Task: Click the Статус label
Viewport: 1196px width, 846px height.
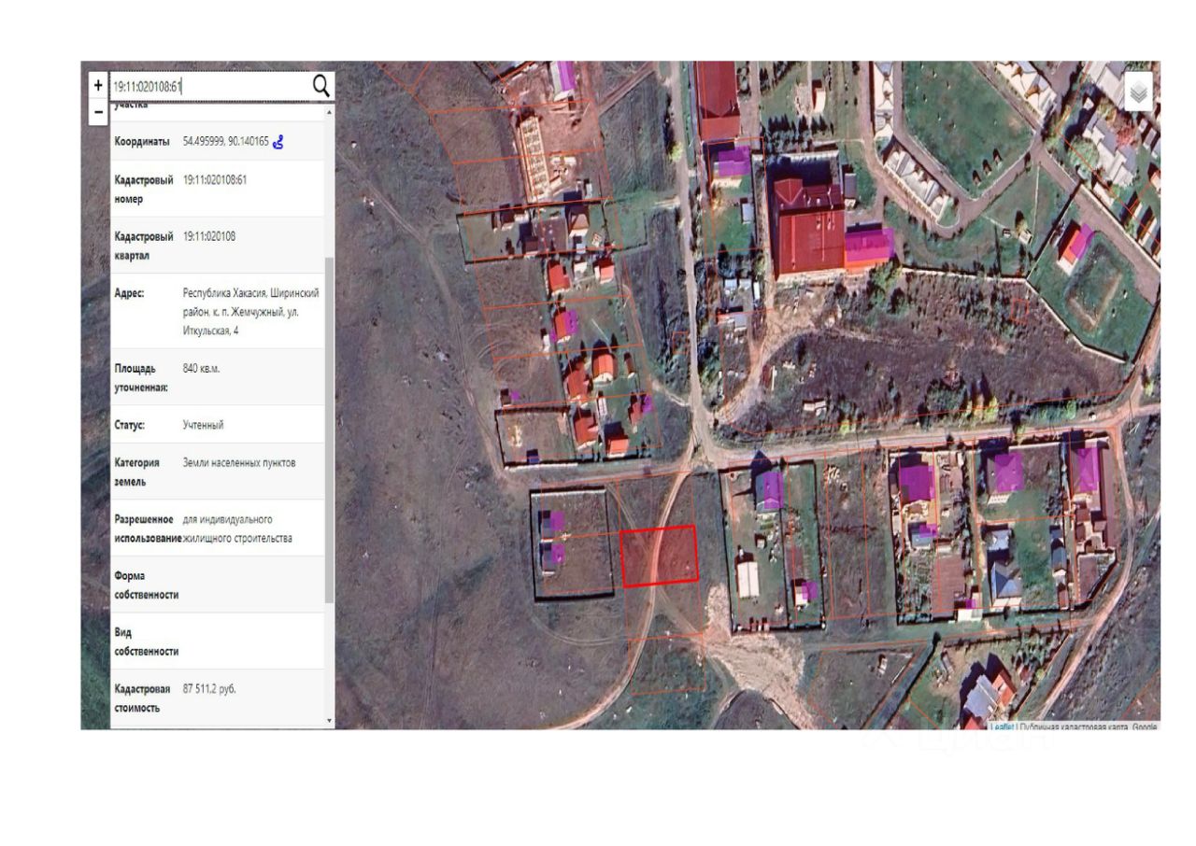Action: [130, 425]
